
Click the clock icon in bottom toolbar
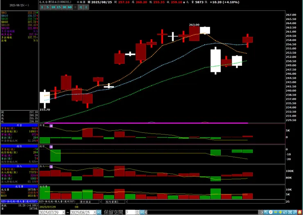click(x=271, y=212)
